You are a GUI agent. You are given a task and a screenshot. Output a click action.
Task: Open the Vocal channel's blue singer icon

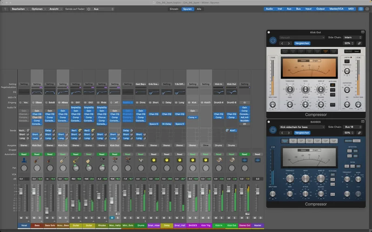24,160
